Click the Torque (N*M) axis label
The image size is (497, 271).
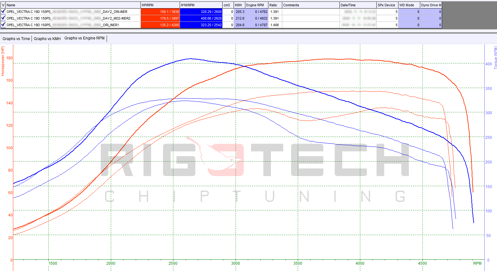(x=495, y=58)
